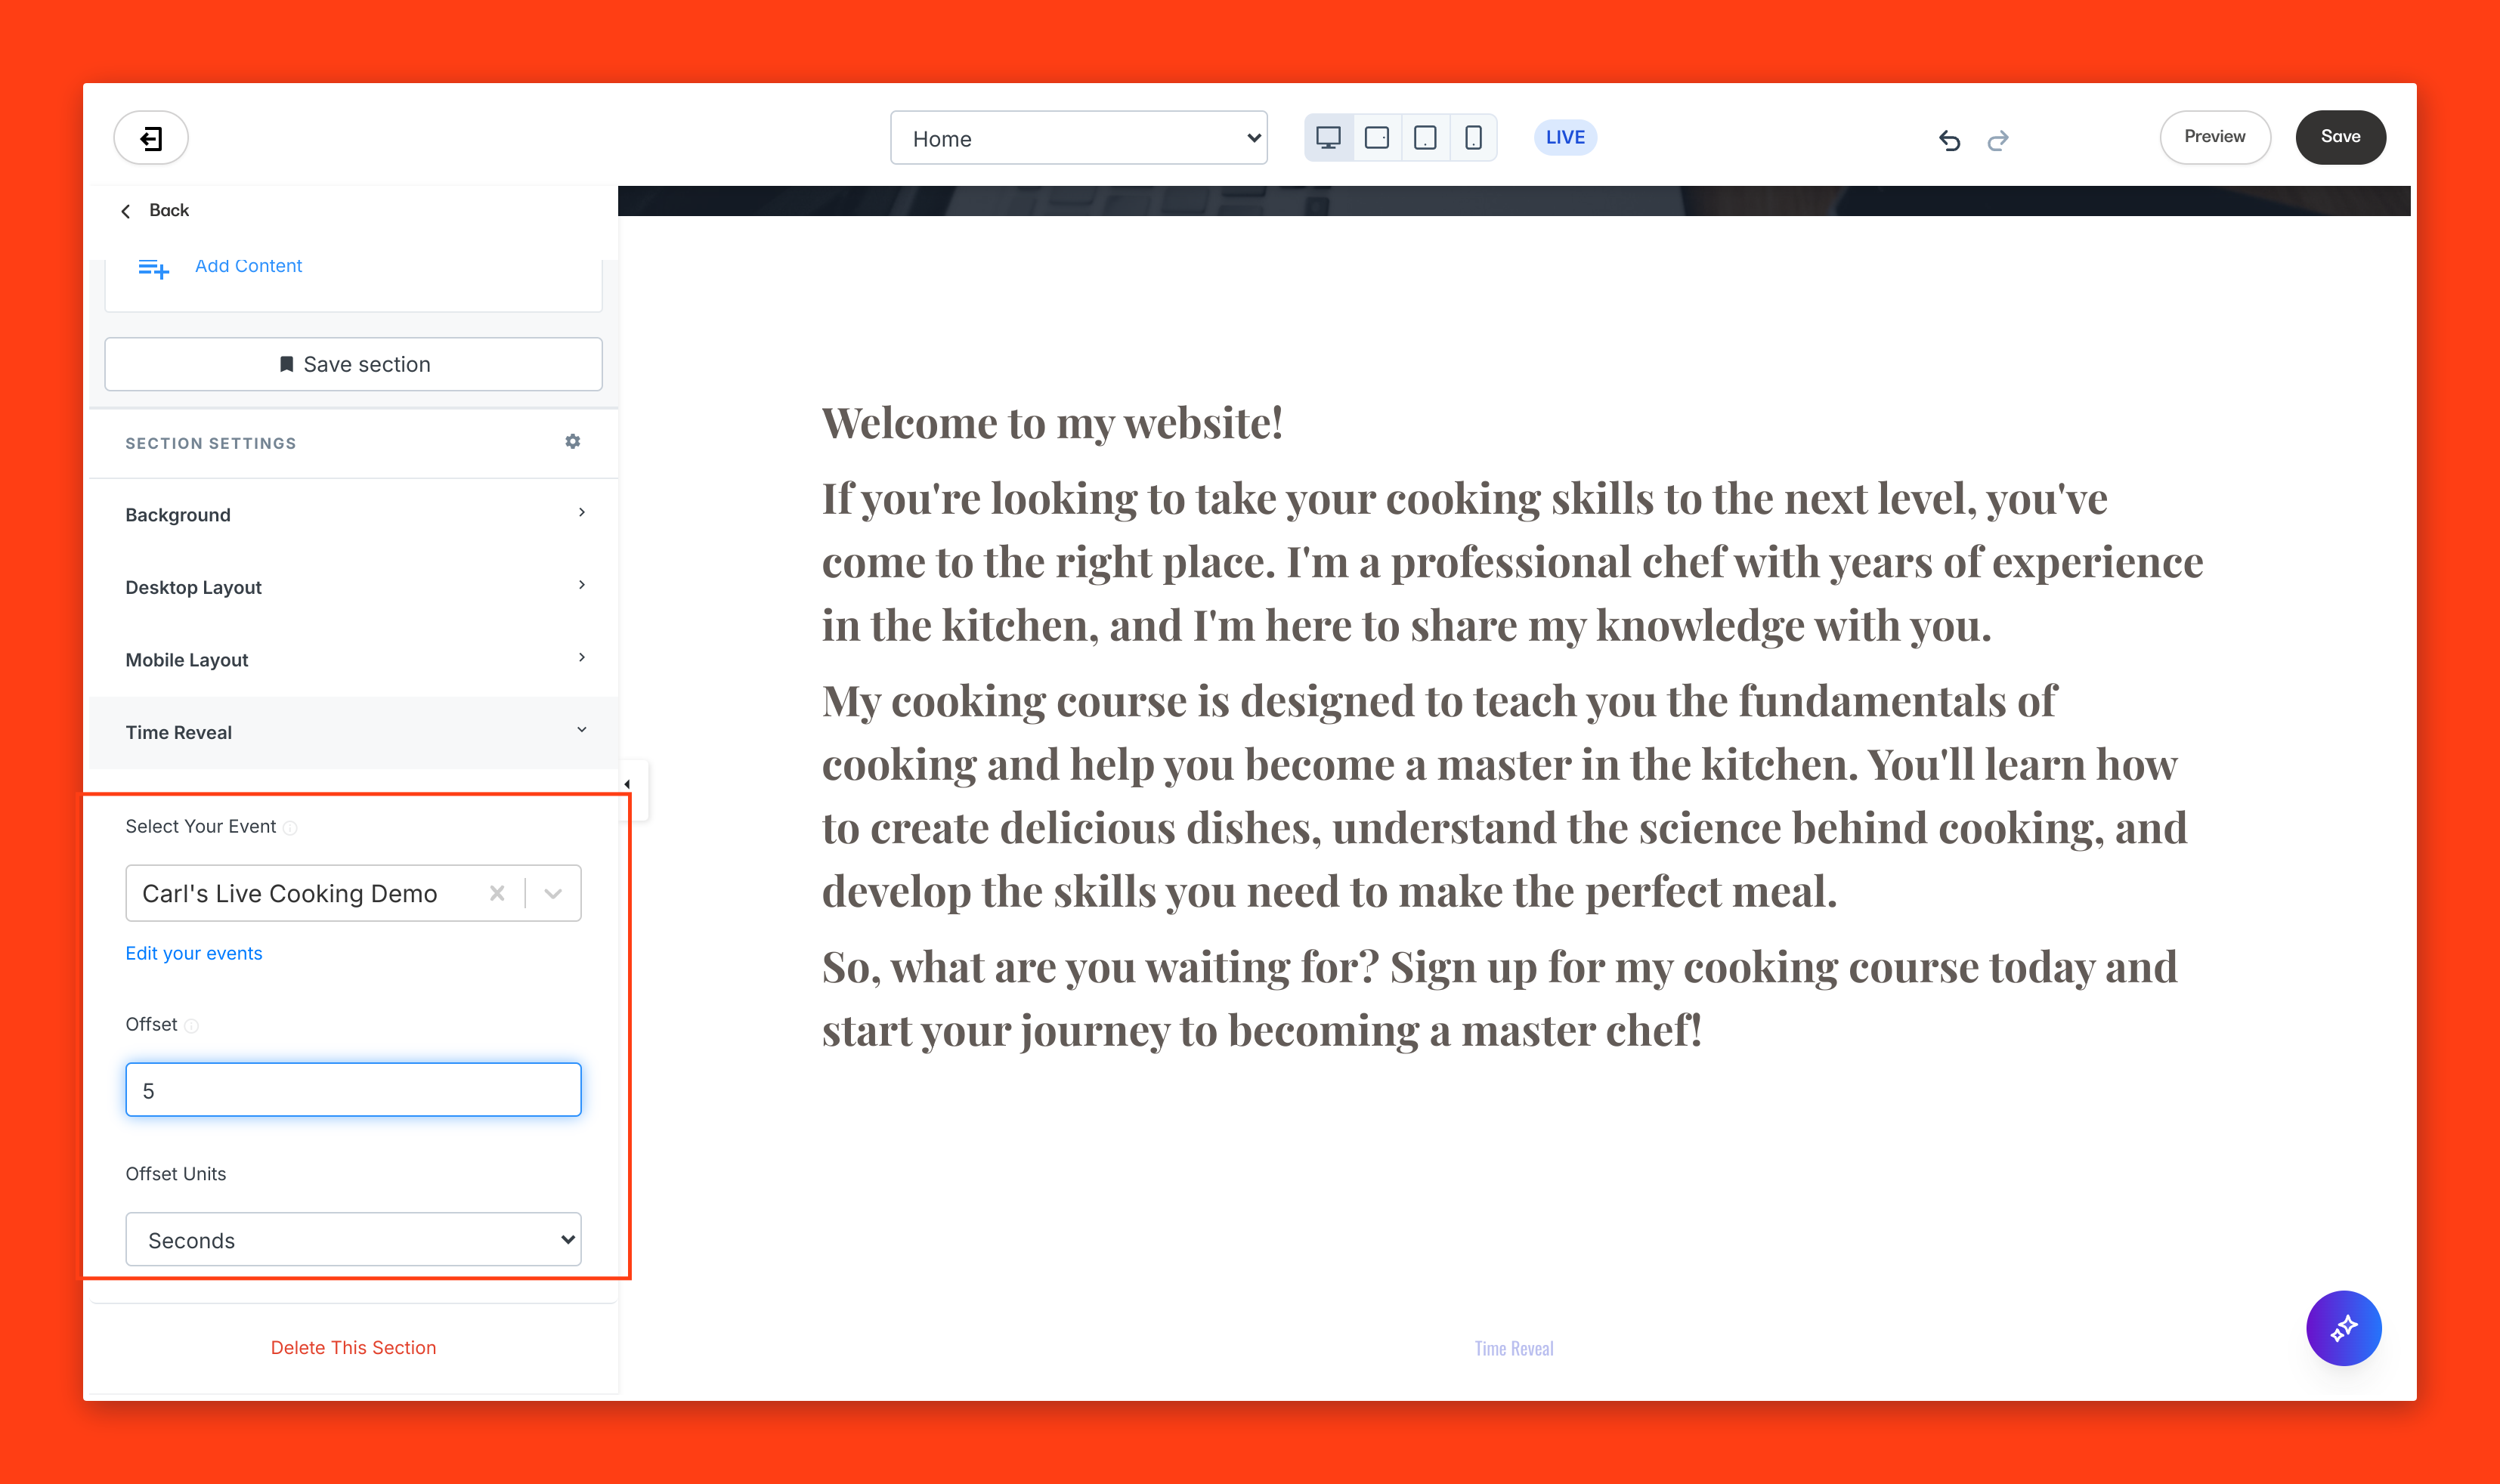Redo the last change

click(1998, 140)
